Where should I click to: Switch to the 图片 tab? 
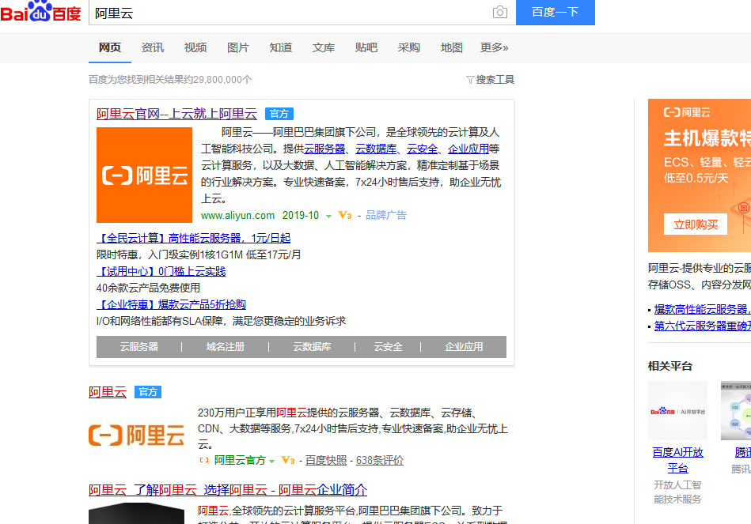click(237, 47)
